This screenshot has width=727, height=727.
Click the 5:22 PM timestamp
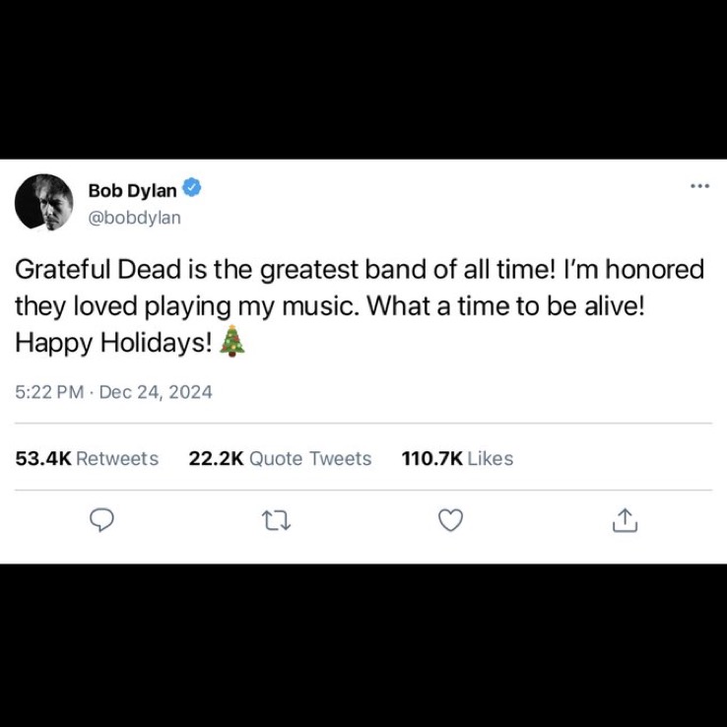49,392
